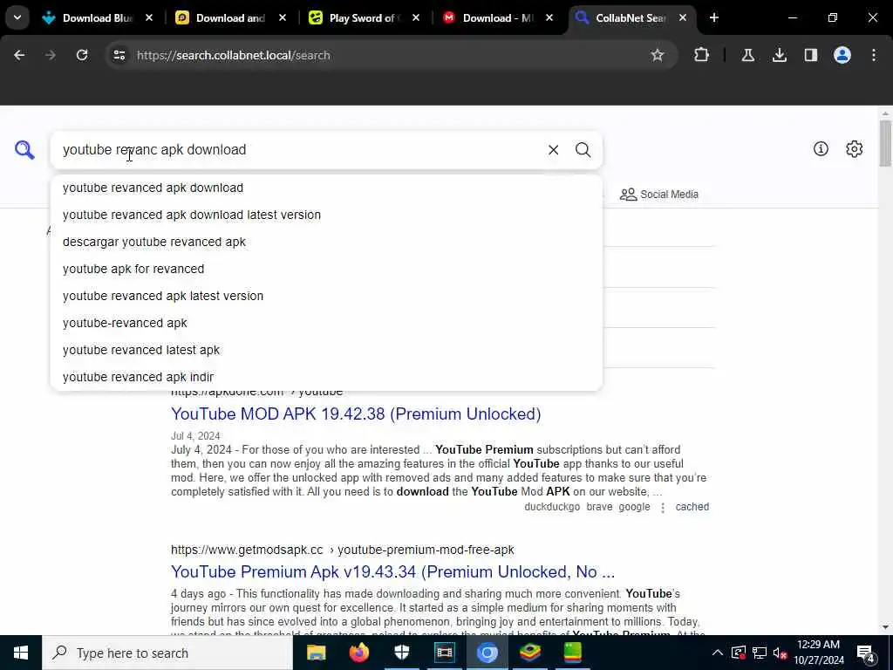The width and height of the screenshot is (893, 670).
Task: Open result options three-dot icon
Action: point(663,508)
